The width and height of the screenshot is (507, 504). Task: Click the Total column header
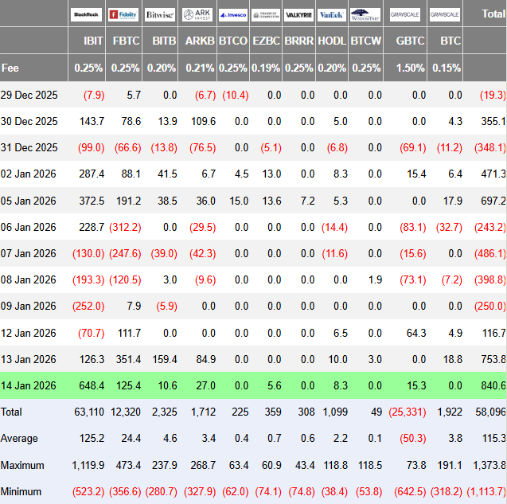click(493, 14)
